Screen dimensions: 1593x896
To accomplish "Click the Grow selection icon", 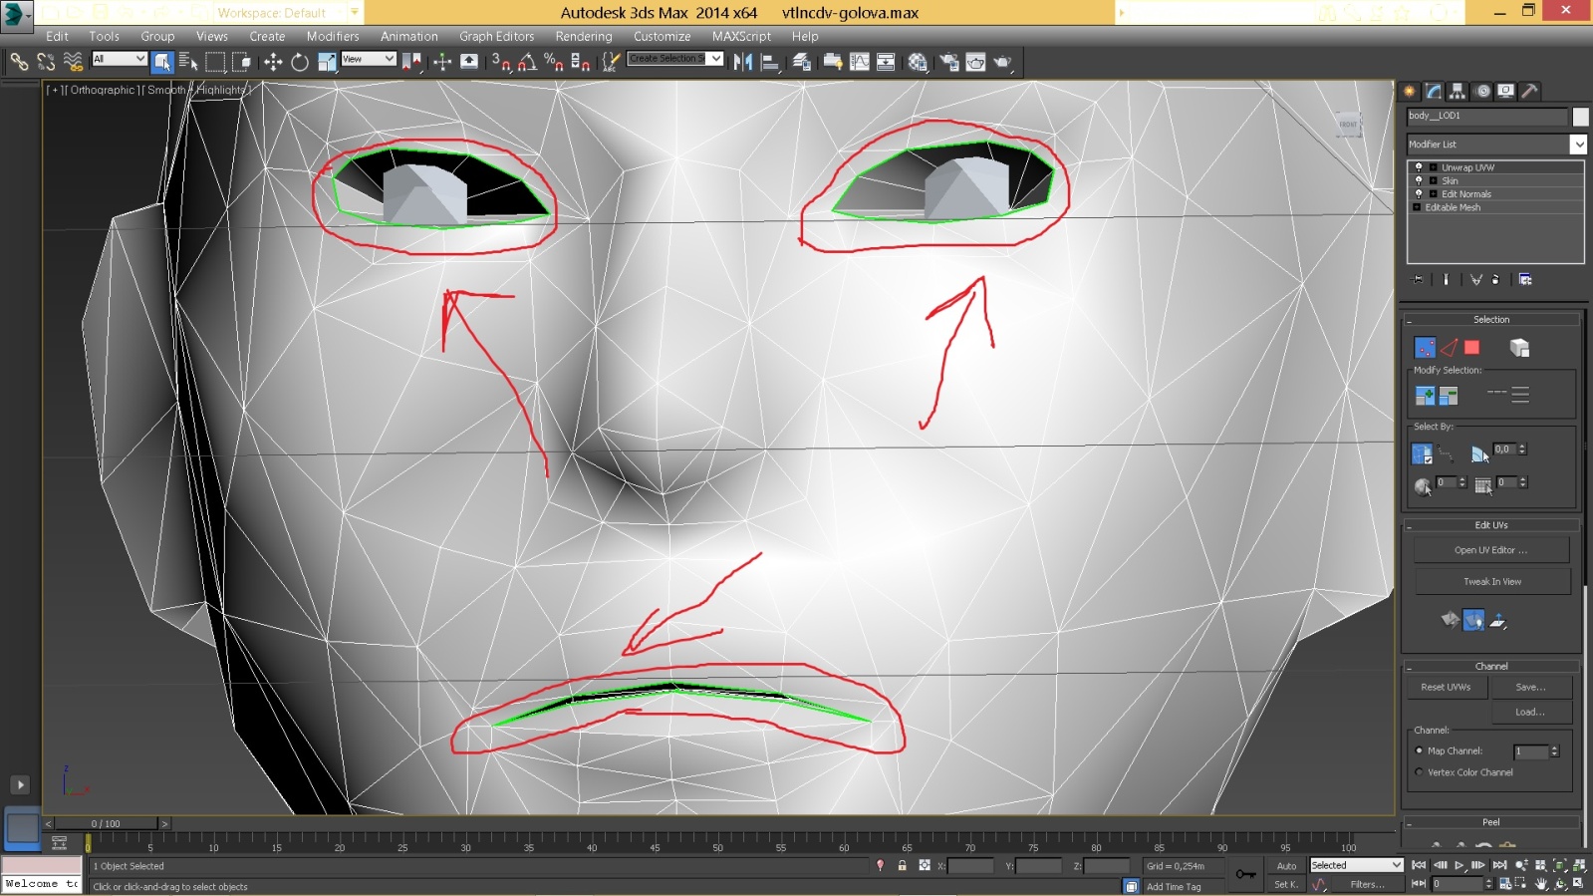I will click(1425, 396).
